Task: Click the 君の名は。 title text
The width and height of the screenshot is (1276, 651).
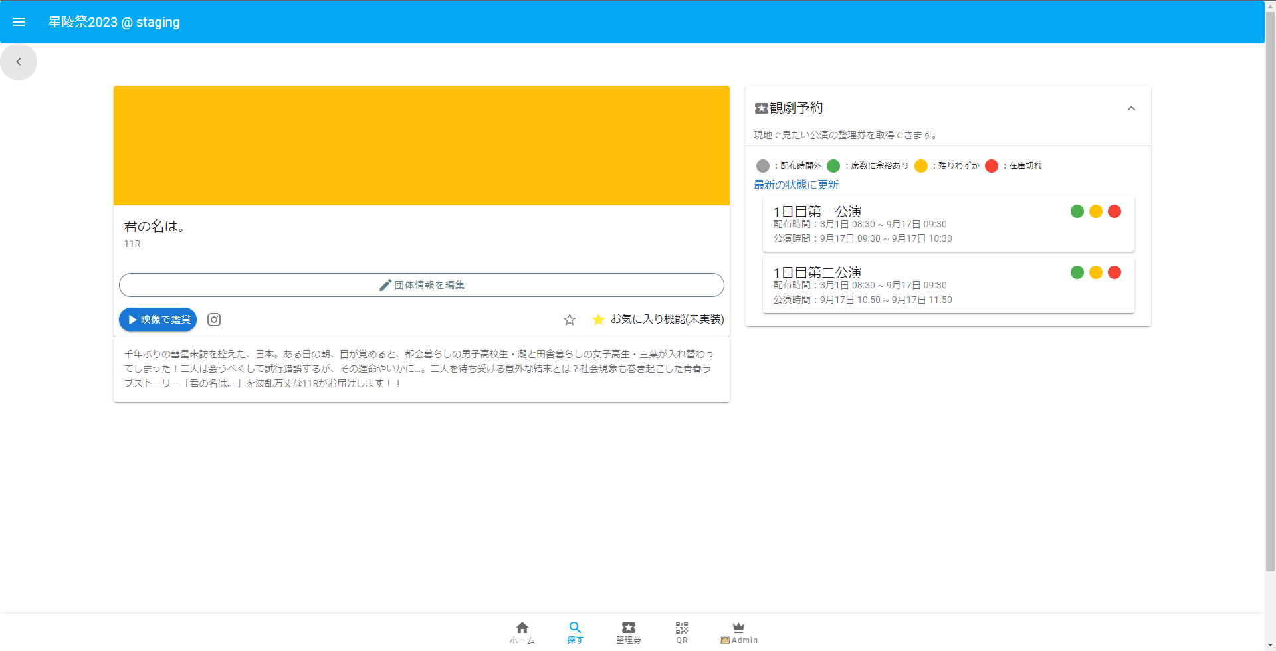Action: [x=156, y=226]
